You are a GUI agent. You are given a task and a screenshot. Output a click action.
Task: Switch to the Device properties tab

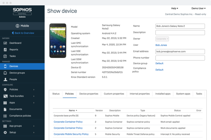[x=89, y=94]
